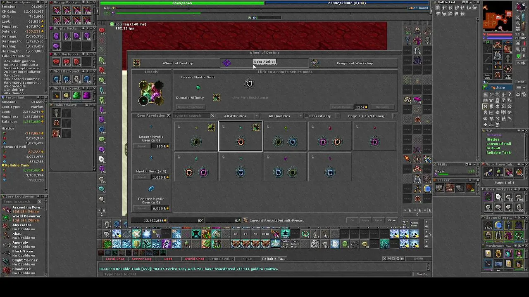Image resolution: width=529 pixels, height=297 pixels.
Task: Click the minimap compass rose
Action: click(x=521, y=7)
